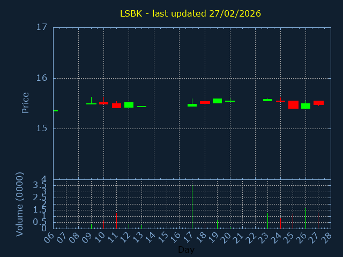The image size is (343, 257).
Task: Click the green volume bar on day 26
Action: [x=305, y=218]
